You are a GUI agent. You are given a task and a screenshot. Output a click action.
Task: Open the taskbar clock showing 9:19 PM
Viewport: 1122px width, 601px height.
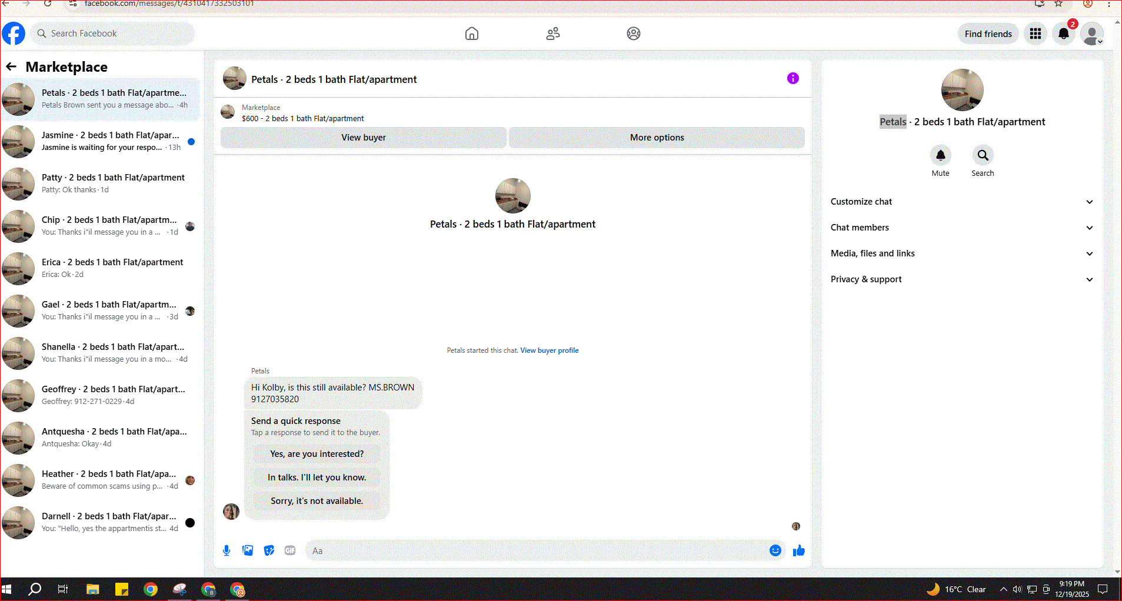click(1072, 589)
